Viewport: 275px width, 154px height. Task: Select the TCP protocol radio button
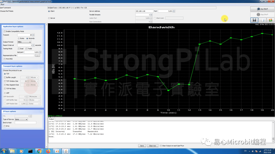(5, 74)
